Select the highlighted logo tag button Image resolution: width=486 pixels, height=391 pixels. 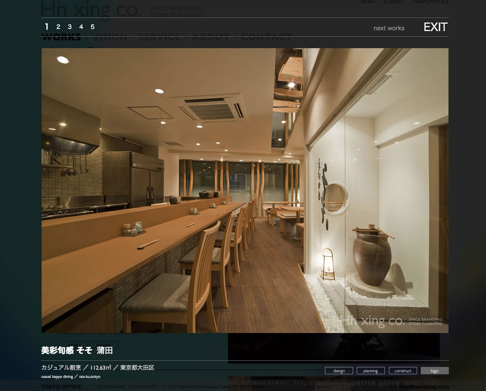pyautogui.click(x=434, y=371)
